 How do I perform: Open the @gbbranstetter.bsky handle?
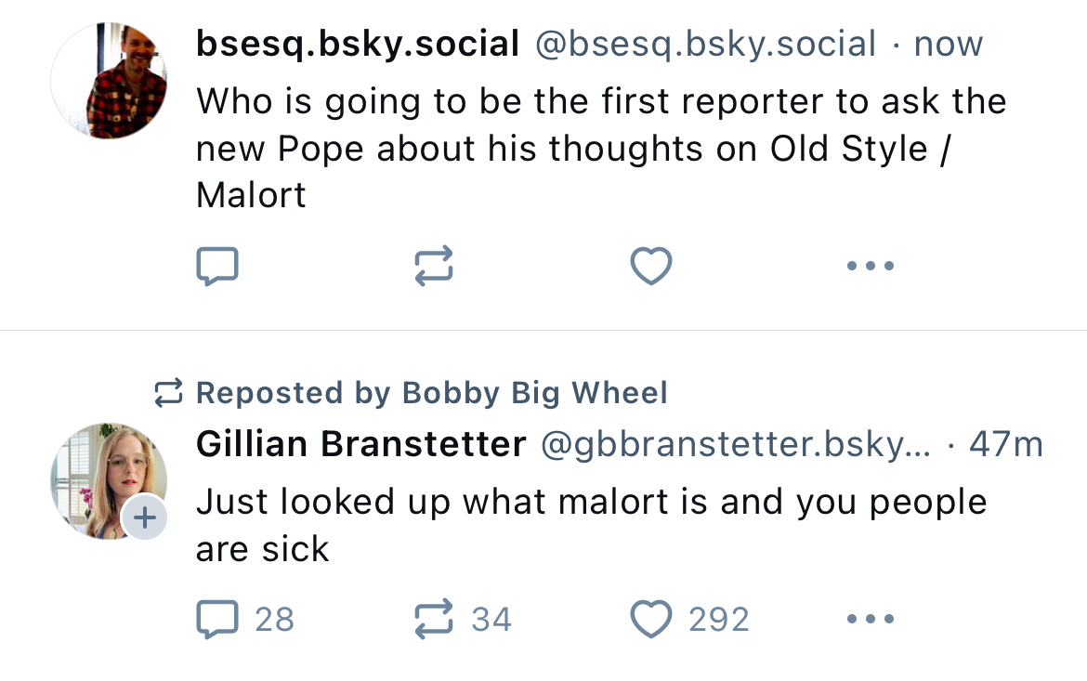coord(735,444)
